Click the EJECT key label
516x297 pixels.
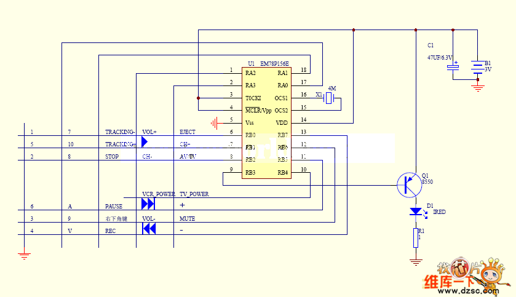coord(188,132)
